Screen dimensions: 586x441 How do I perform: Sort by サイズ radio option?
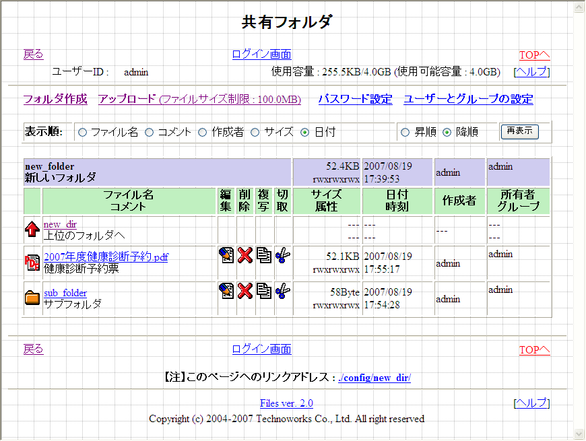(255, 133)
